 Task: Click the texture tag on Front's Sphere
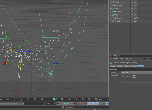click(139, 5)
